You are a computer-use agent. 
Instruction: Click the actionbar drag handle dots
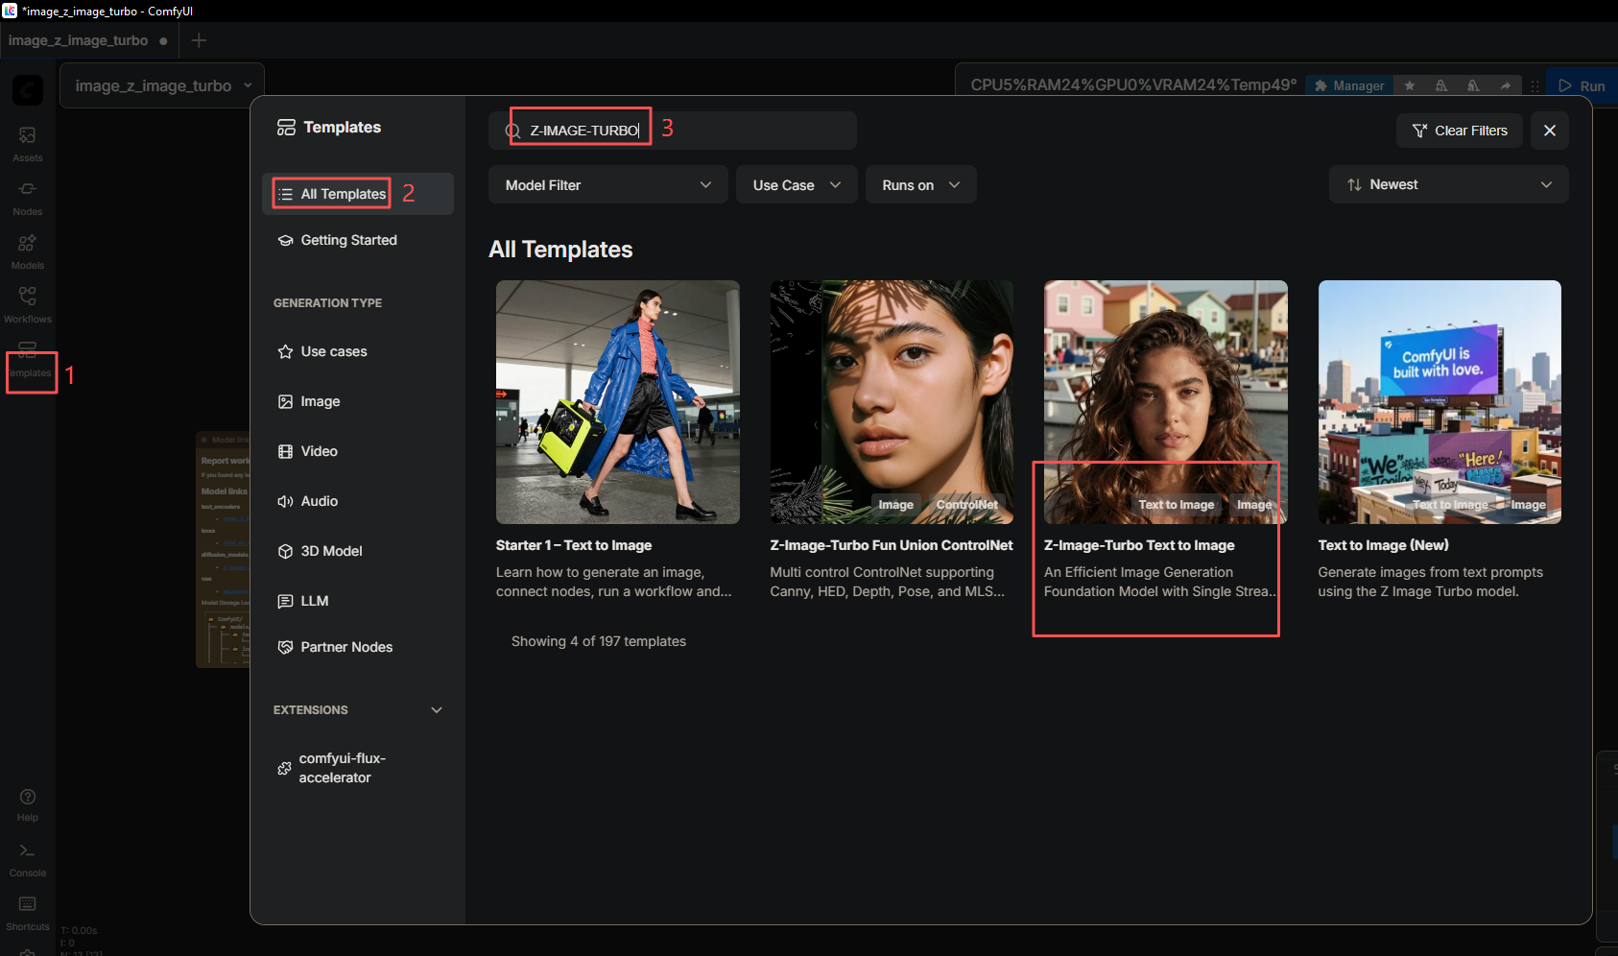pos(1535,85)
